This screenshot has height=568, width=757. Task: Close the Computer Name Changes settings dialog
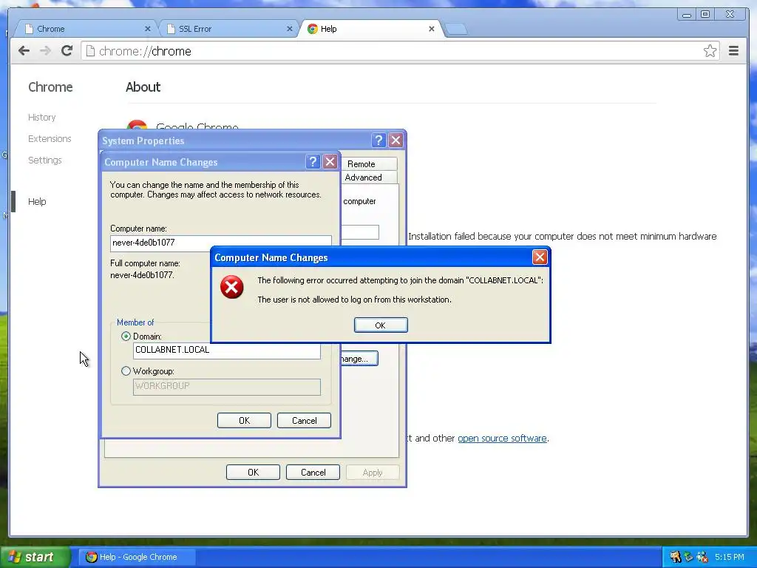pyautogui.click(x=330, y=162)
